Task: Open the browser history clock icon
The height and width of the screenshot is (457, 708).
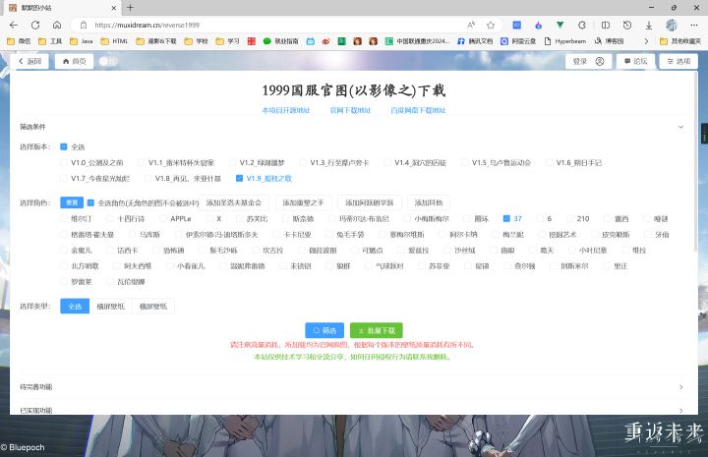Action: click(x=627, y=26)
